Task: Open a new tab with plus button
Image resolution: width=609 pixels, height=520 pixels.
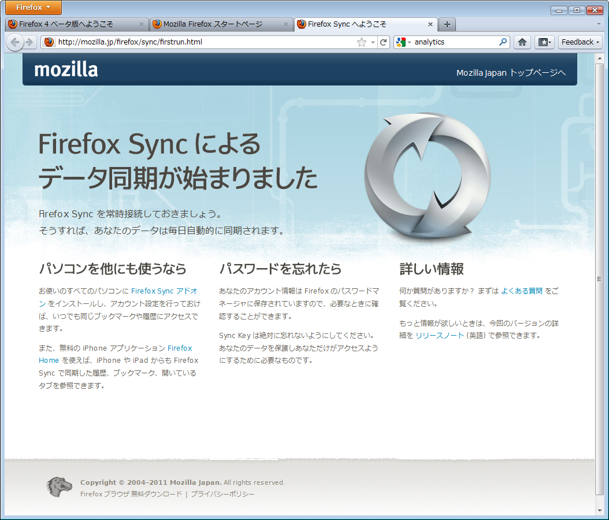Action: (447, 24)
